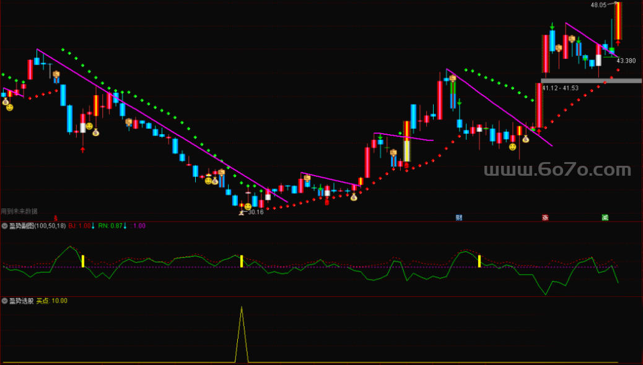Click the gray gap bar above 41.12 - 41.53
643x365 pixels.
click(x=591, y=80)
